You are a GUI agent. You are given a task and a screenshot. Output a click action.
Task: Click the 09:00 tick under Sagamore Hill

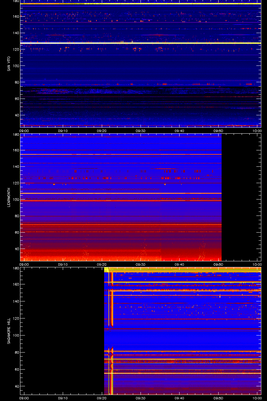pos(24,398)
